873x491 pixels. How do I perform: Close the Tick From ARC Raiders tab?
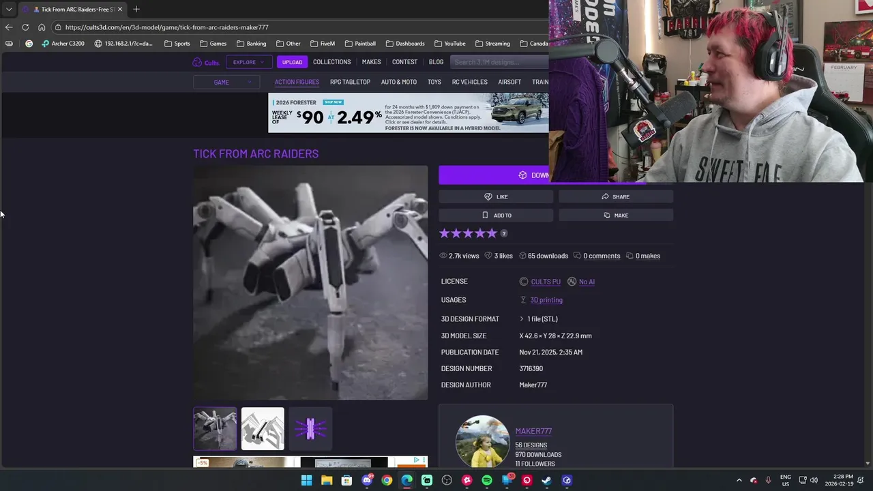click(x=119, y=9)
